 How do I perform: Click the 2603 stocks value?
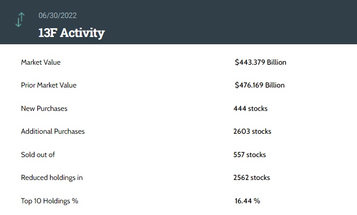252,131
